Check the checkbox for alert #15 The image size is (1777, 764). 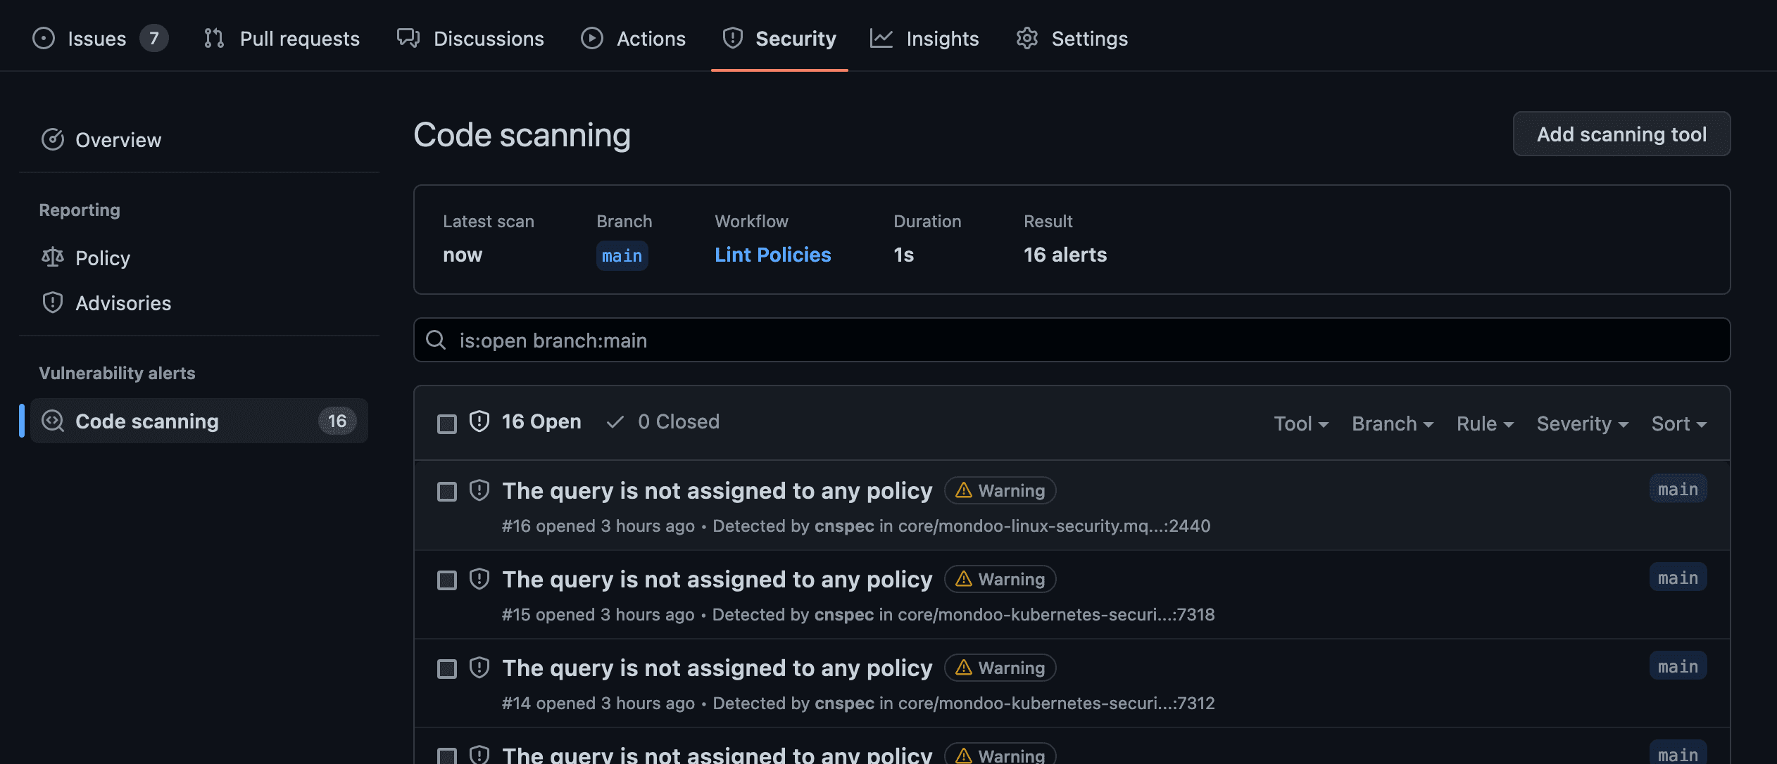click(447, 580)
